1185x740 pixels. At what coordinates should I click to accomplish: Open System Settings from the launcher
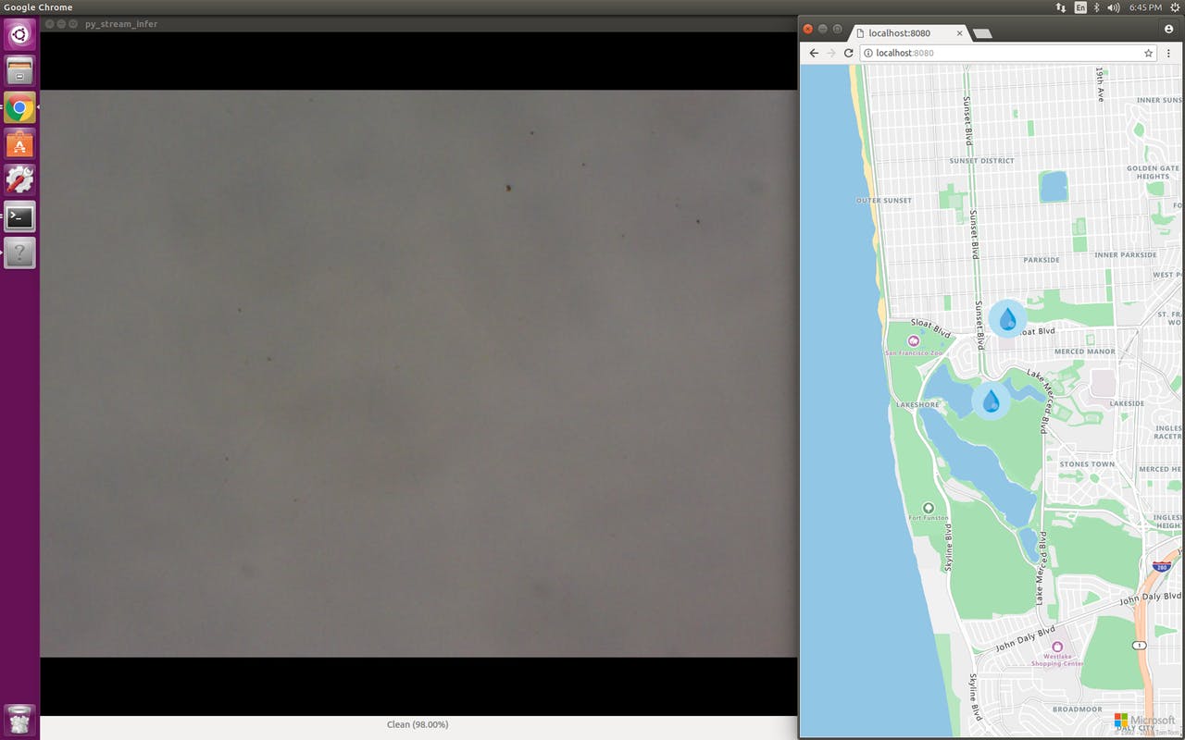tap(19, 179)
